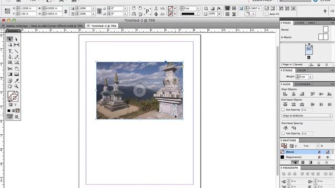Select the Page tool

pos(10,45)
